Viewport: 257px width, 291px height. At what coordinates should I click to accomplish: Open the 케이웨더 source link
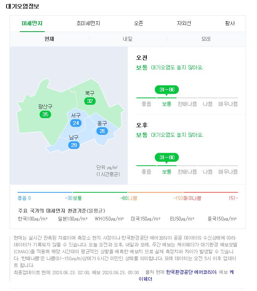186,276
